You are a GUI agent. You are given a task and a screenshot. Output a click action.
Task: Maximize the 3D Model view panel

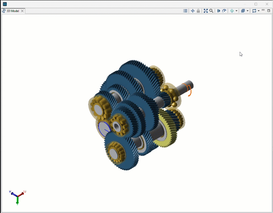pyautogui.click(x=269, y=11)
